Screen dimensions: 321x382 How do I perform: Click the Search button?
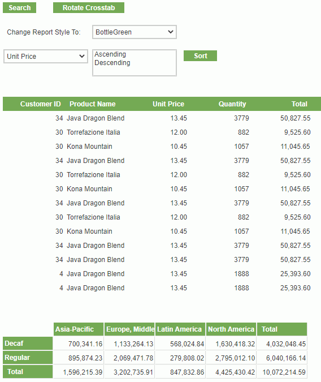(x=19, y=8)
